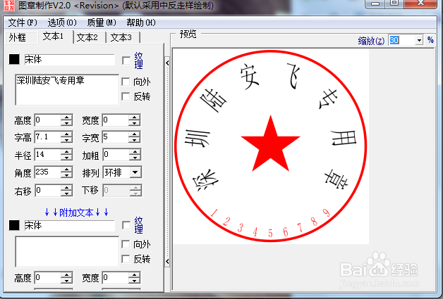Decrease the 半径 value
The width and height of the screenshot is (443, 299).
(66, 158)
